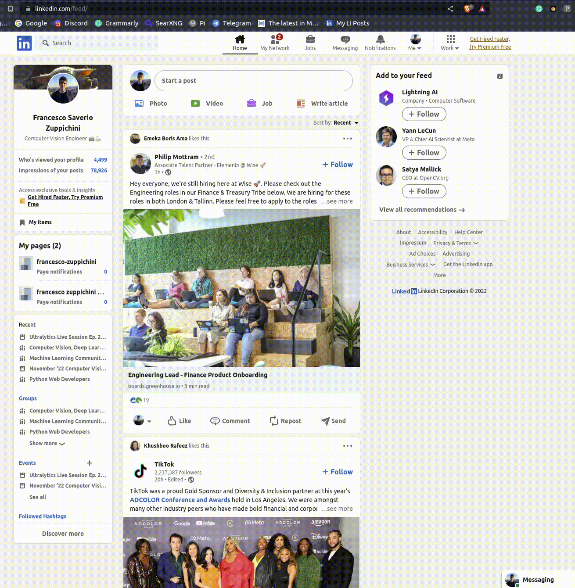The height and width of the screenshot is (588, 575).
Task: Open Emeka Boris Ama profile
Action: click(165, 138)
